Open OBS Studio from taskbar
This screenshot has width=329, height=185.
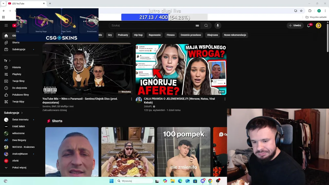click(218, 181)
